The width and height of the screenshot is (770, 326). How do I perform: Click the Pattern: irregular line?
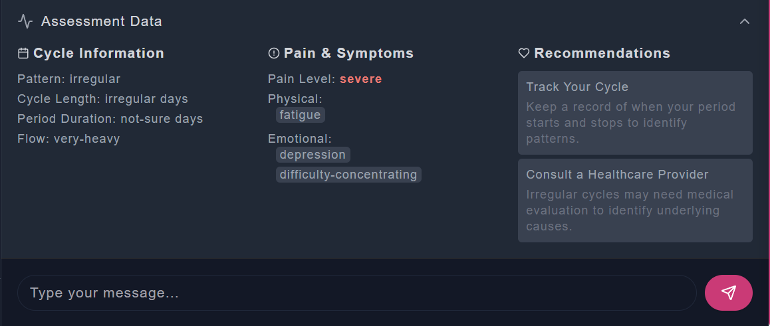tap(68, 79)
